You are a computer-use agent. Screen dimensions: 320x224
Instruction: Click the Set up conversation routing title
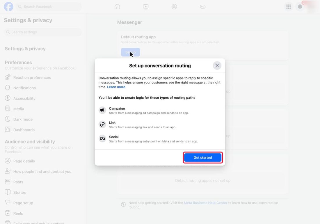tap(160, 66)
